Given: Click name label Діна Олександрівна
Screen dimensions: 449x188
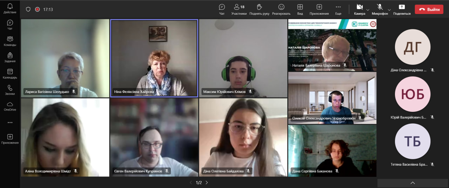Looking at the screenshot, I should point(409,70).
